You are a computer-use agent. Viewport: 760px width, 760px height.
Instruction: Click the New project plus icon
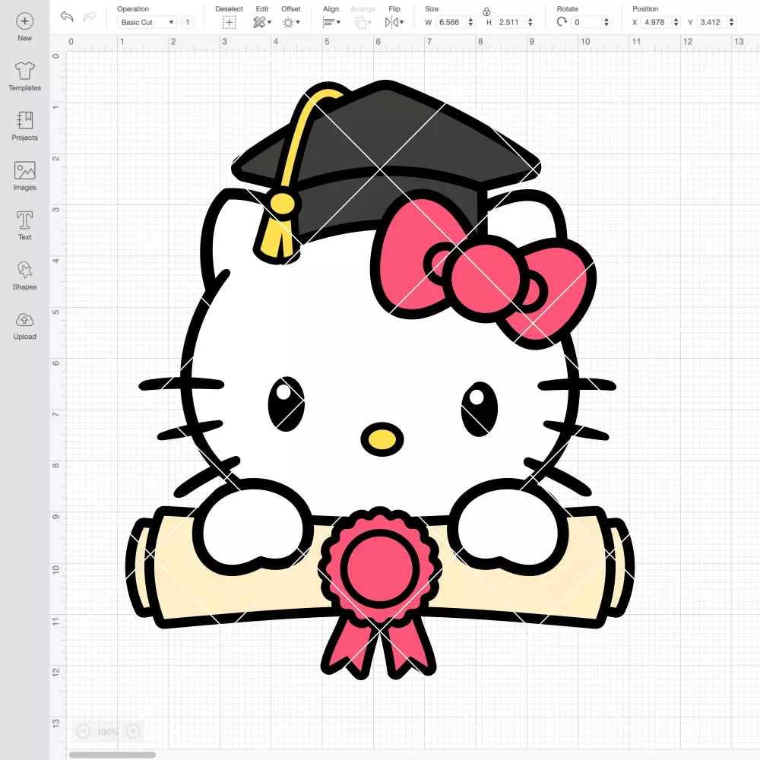point(25,21)
